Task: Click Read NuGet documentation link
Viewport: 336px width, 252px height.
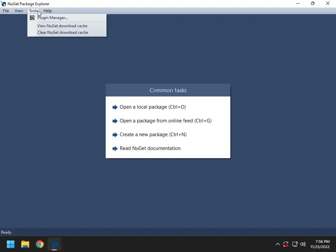Action: point(150,148)
